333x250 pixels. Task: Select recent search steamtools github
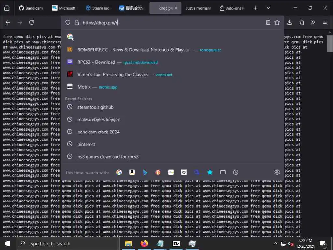[172, 107]
